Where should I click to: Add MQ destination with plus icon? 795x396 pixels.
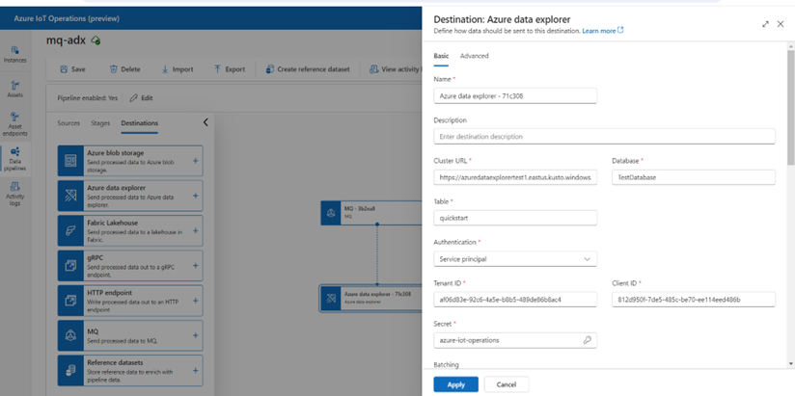pos(195,335)
